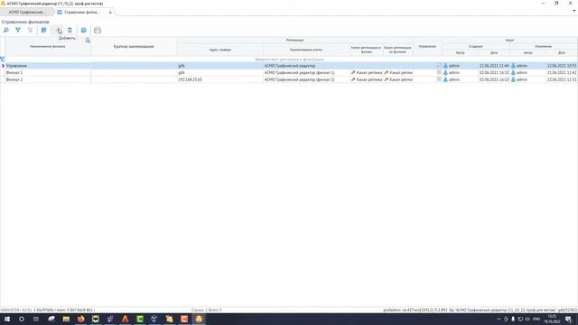Click the replication channel link icon in Филиал 1 row
The width and height of the screenshot is (578, 325).
(353, 72)
